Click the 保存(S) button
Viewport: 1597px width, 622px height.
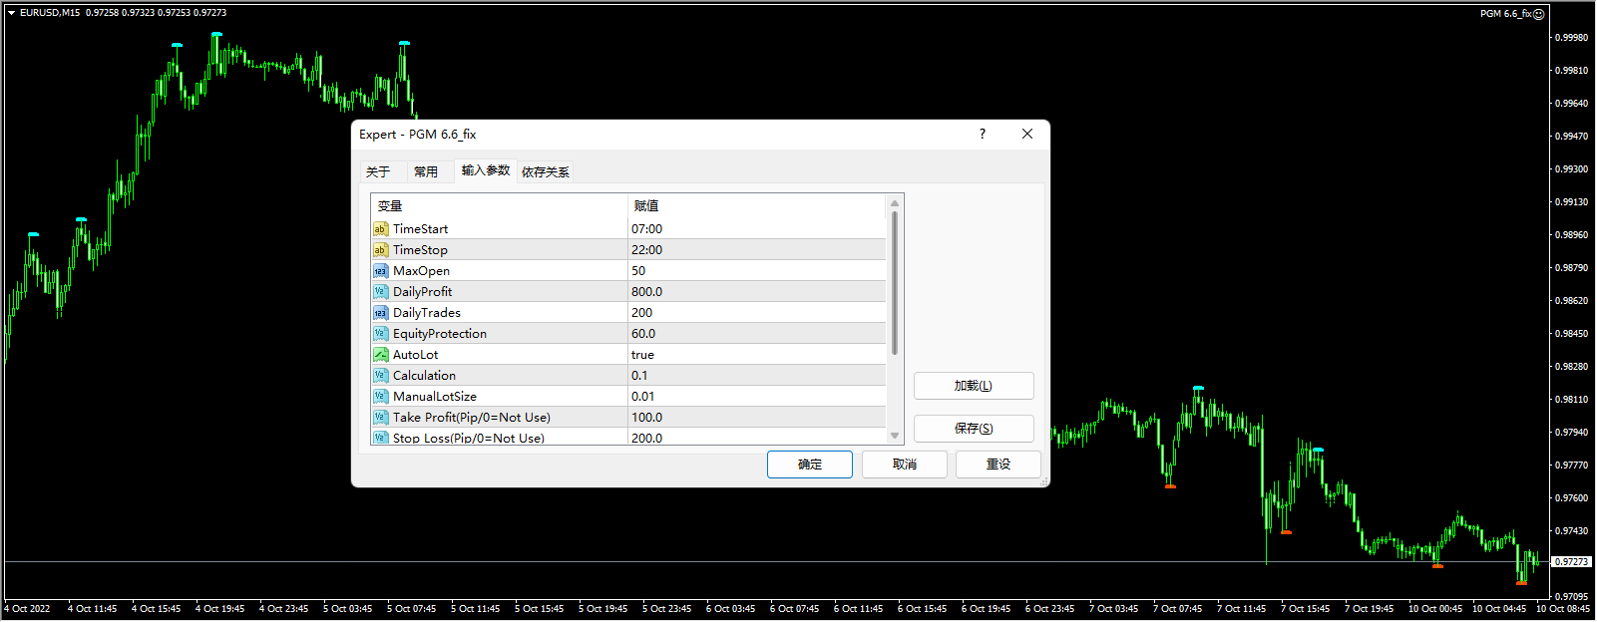click(x=973, y=429)
